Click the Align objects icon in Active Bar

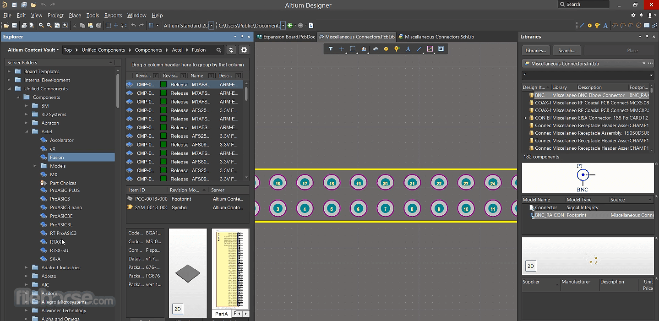[364, 49]
